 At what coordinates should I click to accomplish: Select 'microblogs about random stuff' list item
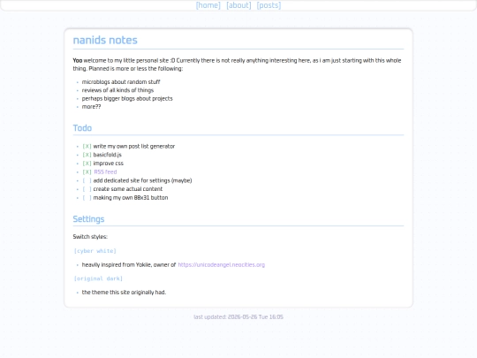click(x=121, y=82)
